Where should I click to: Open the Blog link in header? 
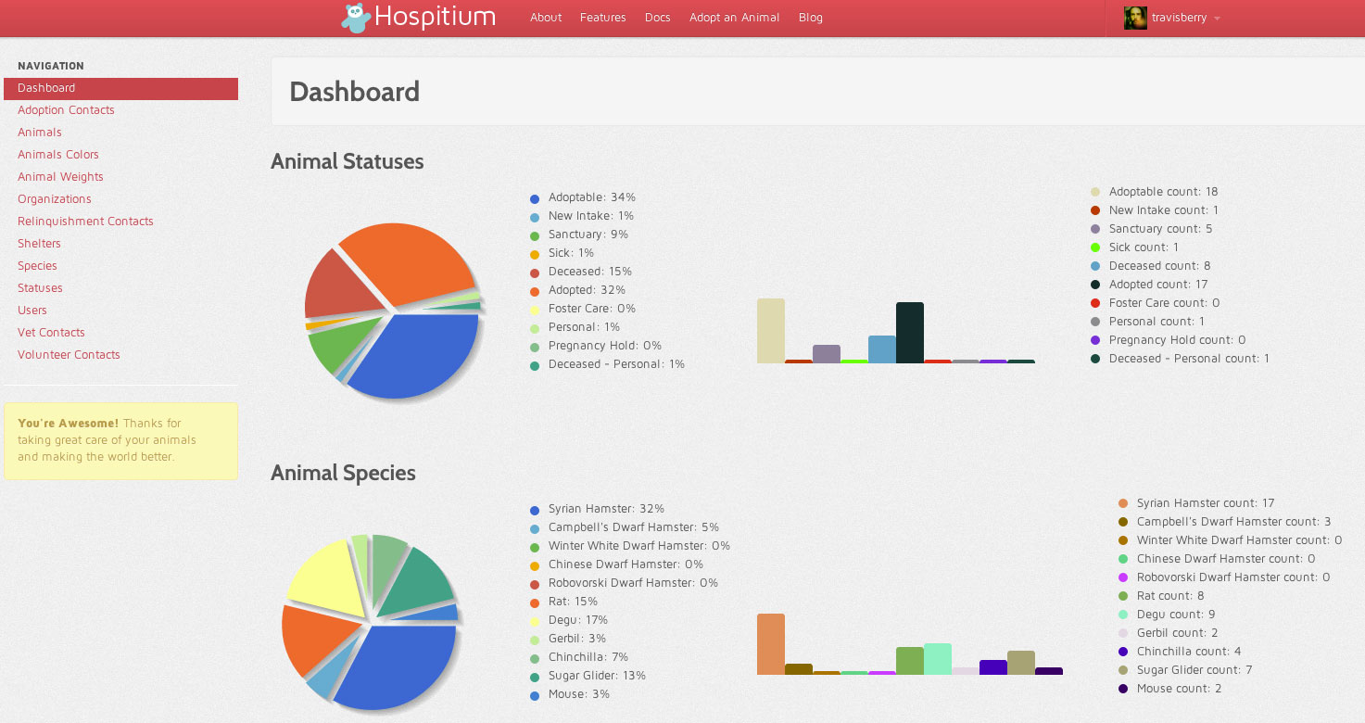click(x=811, y=18)
